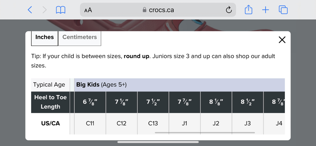Screen dimensions: 316x146
Task: Tap the crocs.ca address bar
Action: 161,10
